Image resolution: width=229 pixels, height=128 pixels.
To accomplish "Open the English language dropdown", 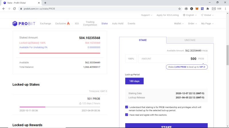I will (190, 15).
